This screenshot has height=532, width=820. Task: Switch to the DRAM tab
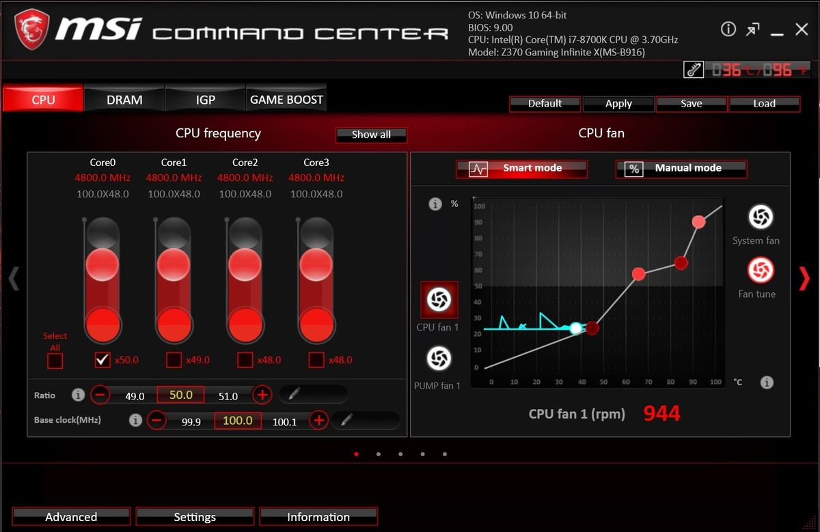124,99
